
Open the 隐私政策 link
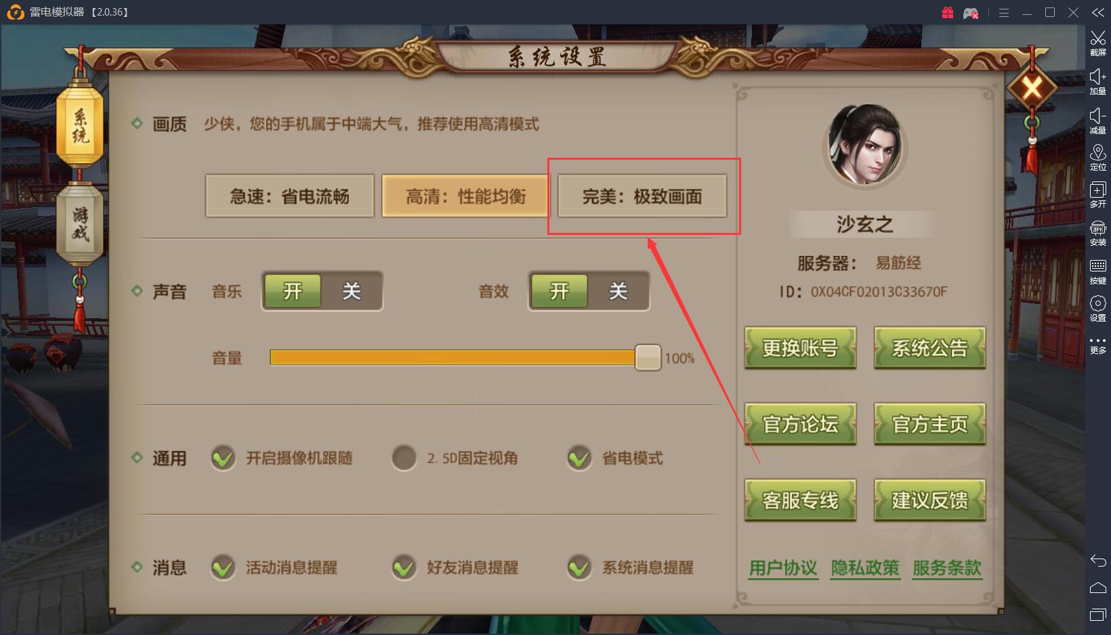pyautogui.click(x=865, y=568)
